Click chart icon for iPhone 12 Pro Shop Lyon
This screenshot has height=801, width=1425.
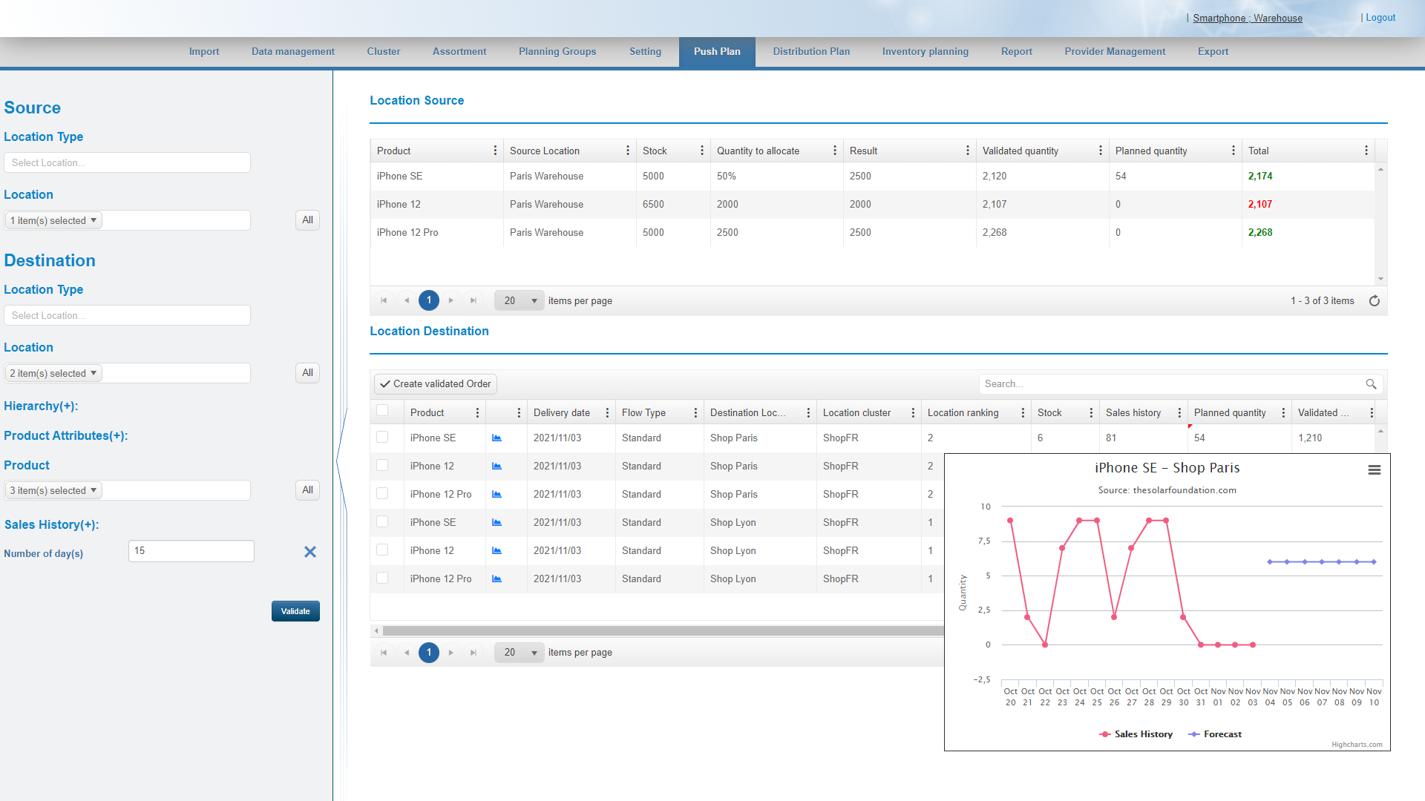click(x=497, y=579)
